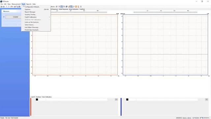Click black swatch in left-ear legend

[127, 99]
